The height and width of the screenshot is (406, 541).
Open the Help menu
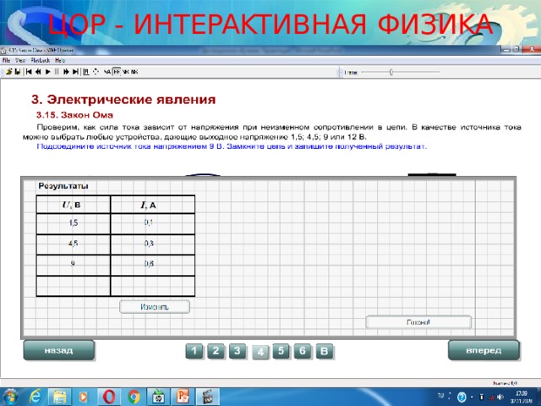coord(60,60)
